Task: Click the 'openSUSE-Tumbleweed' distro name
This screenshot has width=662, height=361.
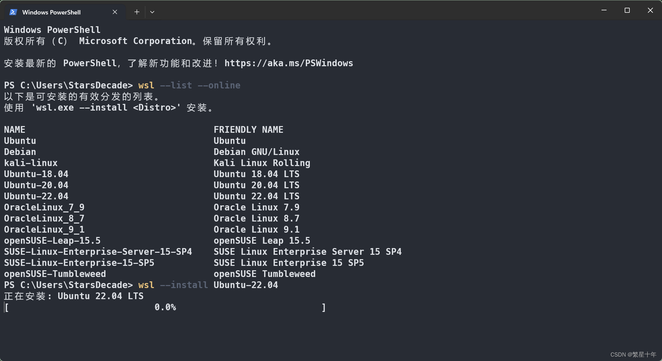Action: pos(55,274)
